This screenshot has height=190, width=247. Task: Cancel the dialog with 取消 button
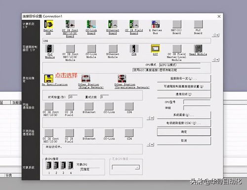184,141
